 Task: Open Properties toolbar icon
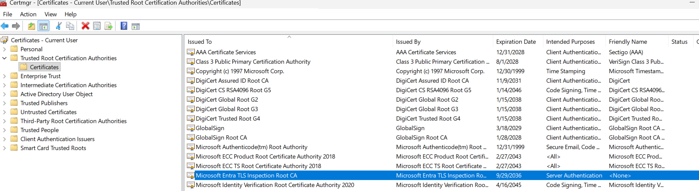(x=97, y=26)
